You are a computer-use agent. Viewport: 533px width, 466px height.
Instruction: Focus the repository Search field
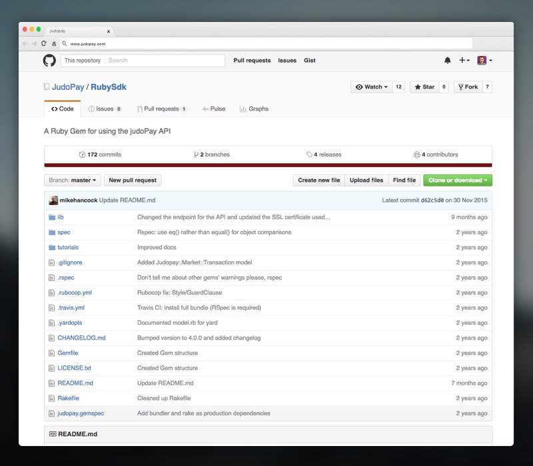click(165, 61)
